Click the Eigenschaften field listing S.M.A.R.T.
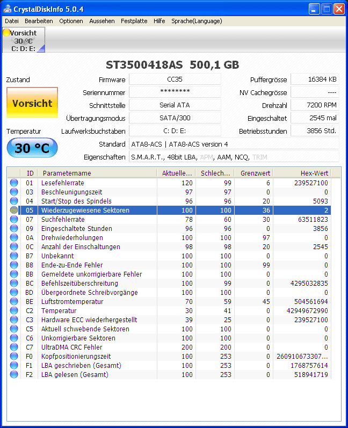Screen dimensions: 348x428 click(234, 157)
